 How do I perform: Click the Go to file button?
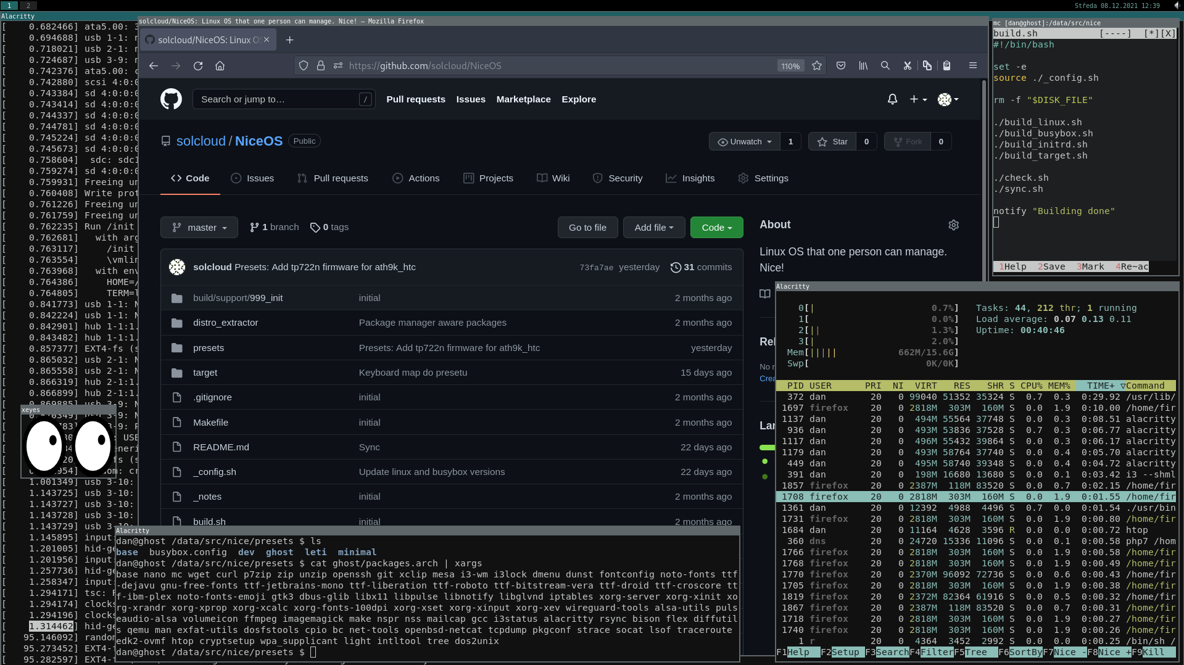coord(587,227)
